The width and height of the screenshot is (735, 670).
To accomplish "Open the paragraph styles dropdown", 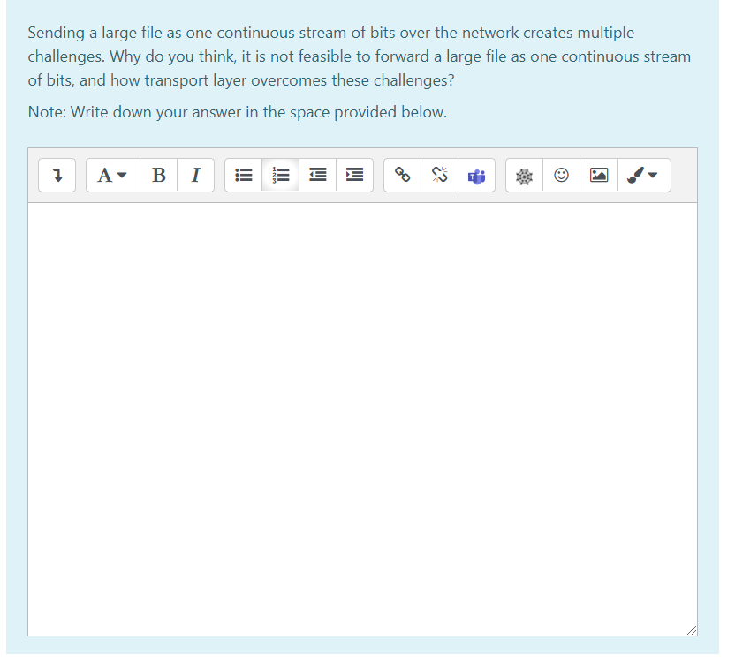I will [x=110, y=175].
